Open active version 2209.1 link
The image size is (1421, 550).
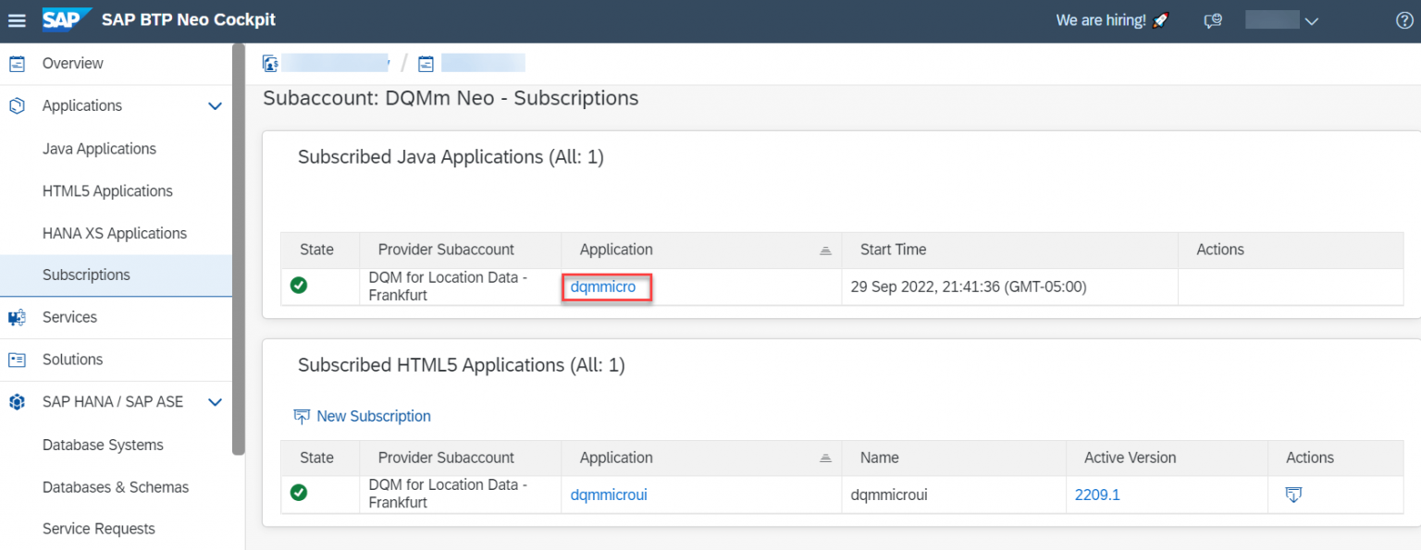tap(1097, 495)
